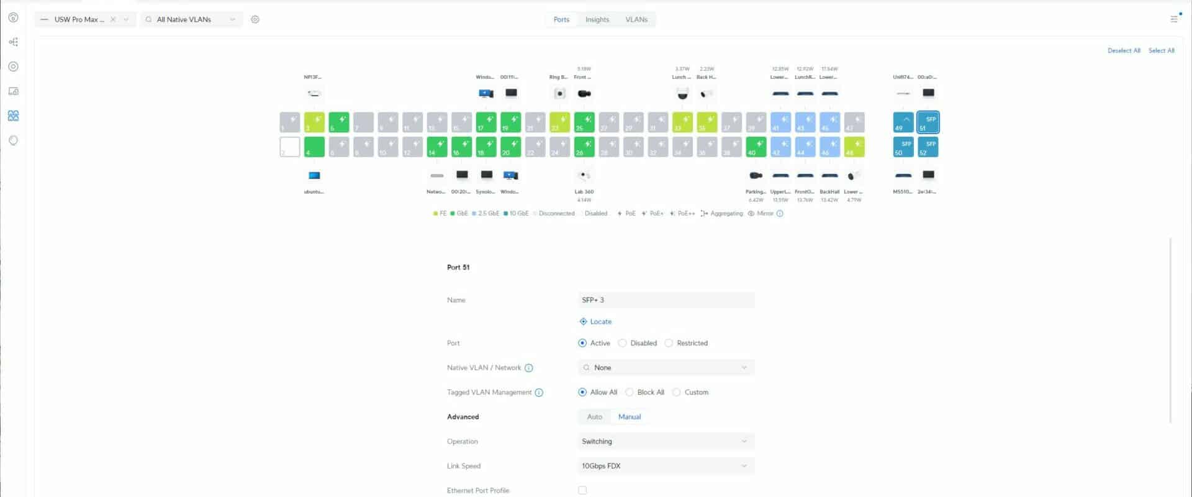Edit the port Name field SFP+ 3

666,300
